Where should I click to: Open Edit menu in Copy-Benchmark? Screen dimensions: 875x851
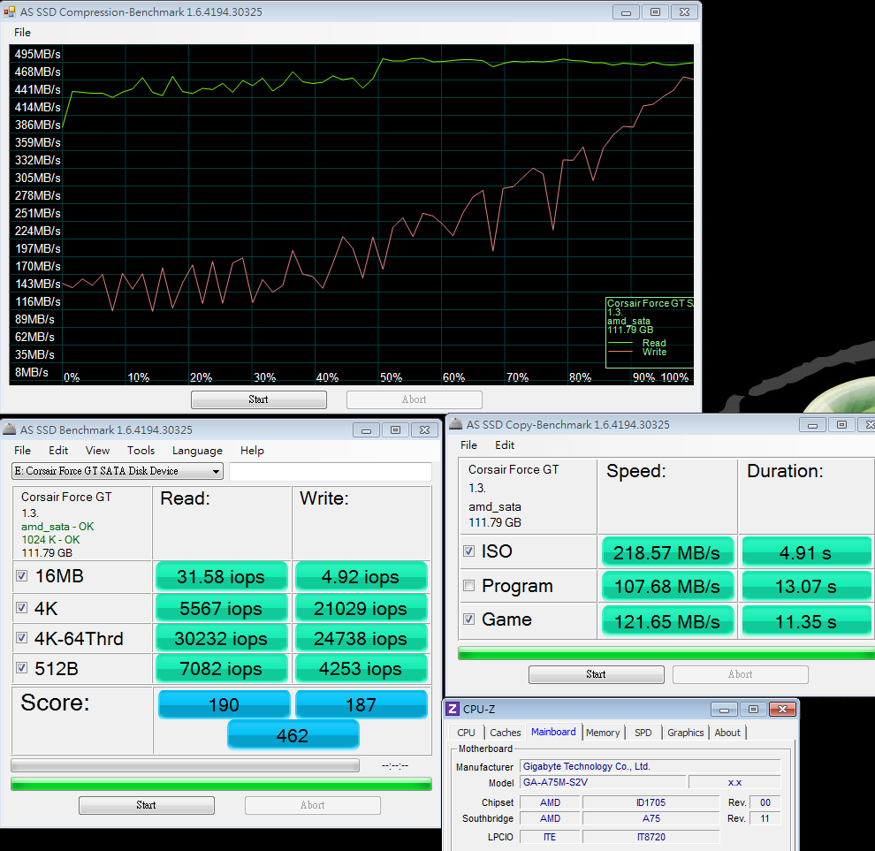tap(505, 445)
